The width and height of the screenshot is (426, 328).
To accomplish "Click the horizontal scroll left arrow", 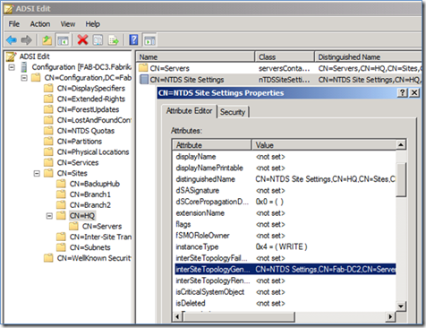I will point(177,316).
